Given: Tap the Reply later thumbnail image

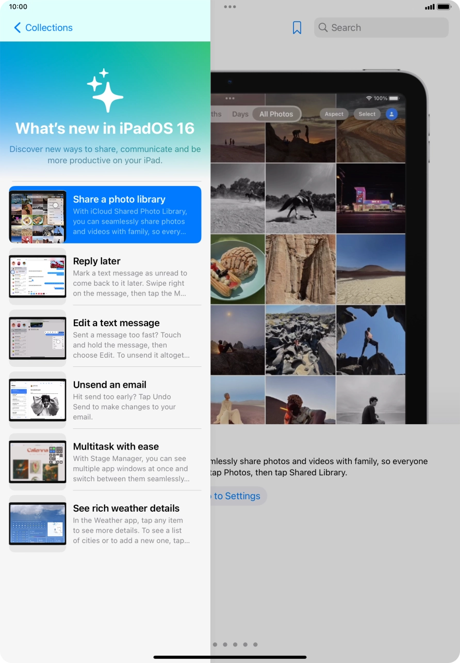Looking at the screenshot, I should coord(38,276).
